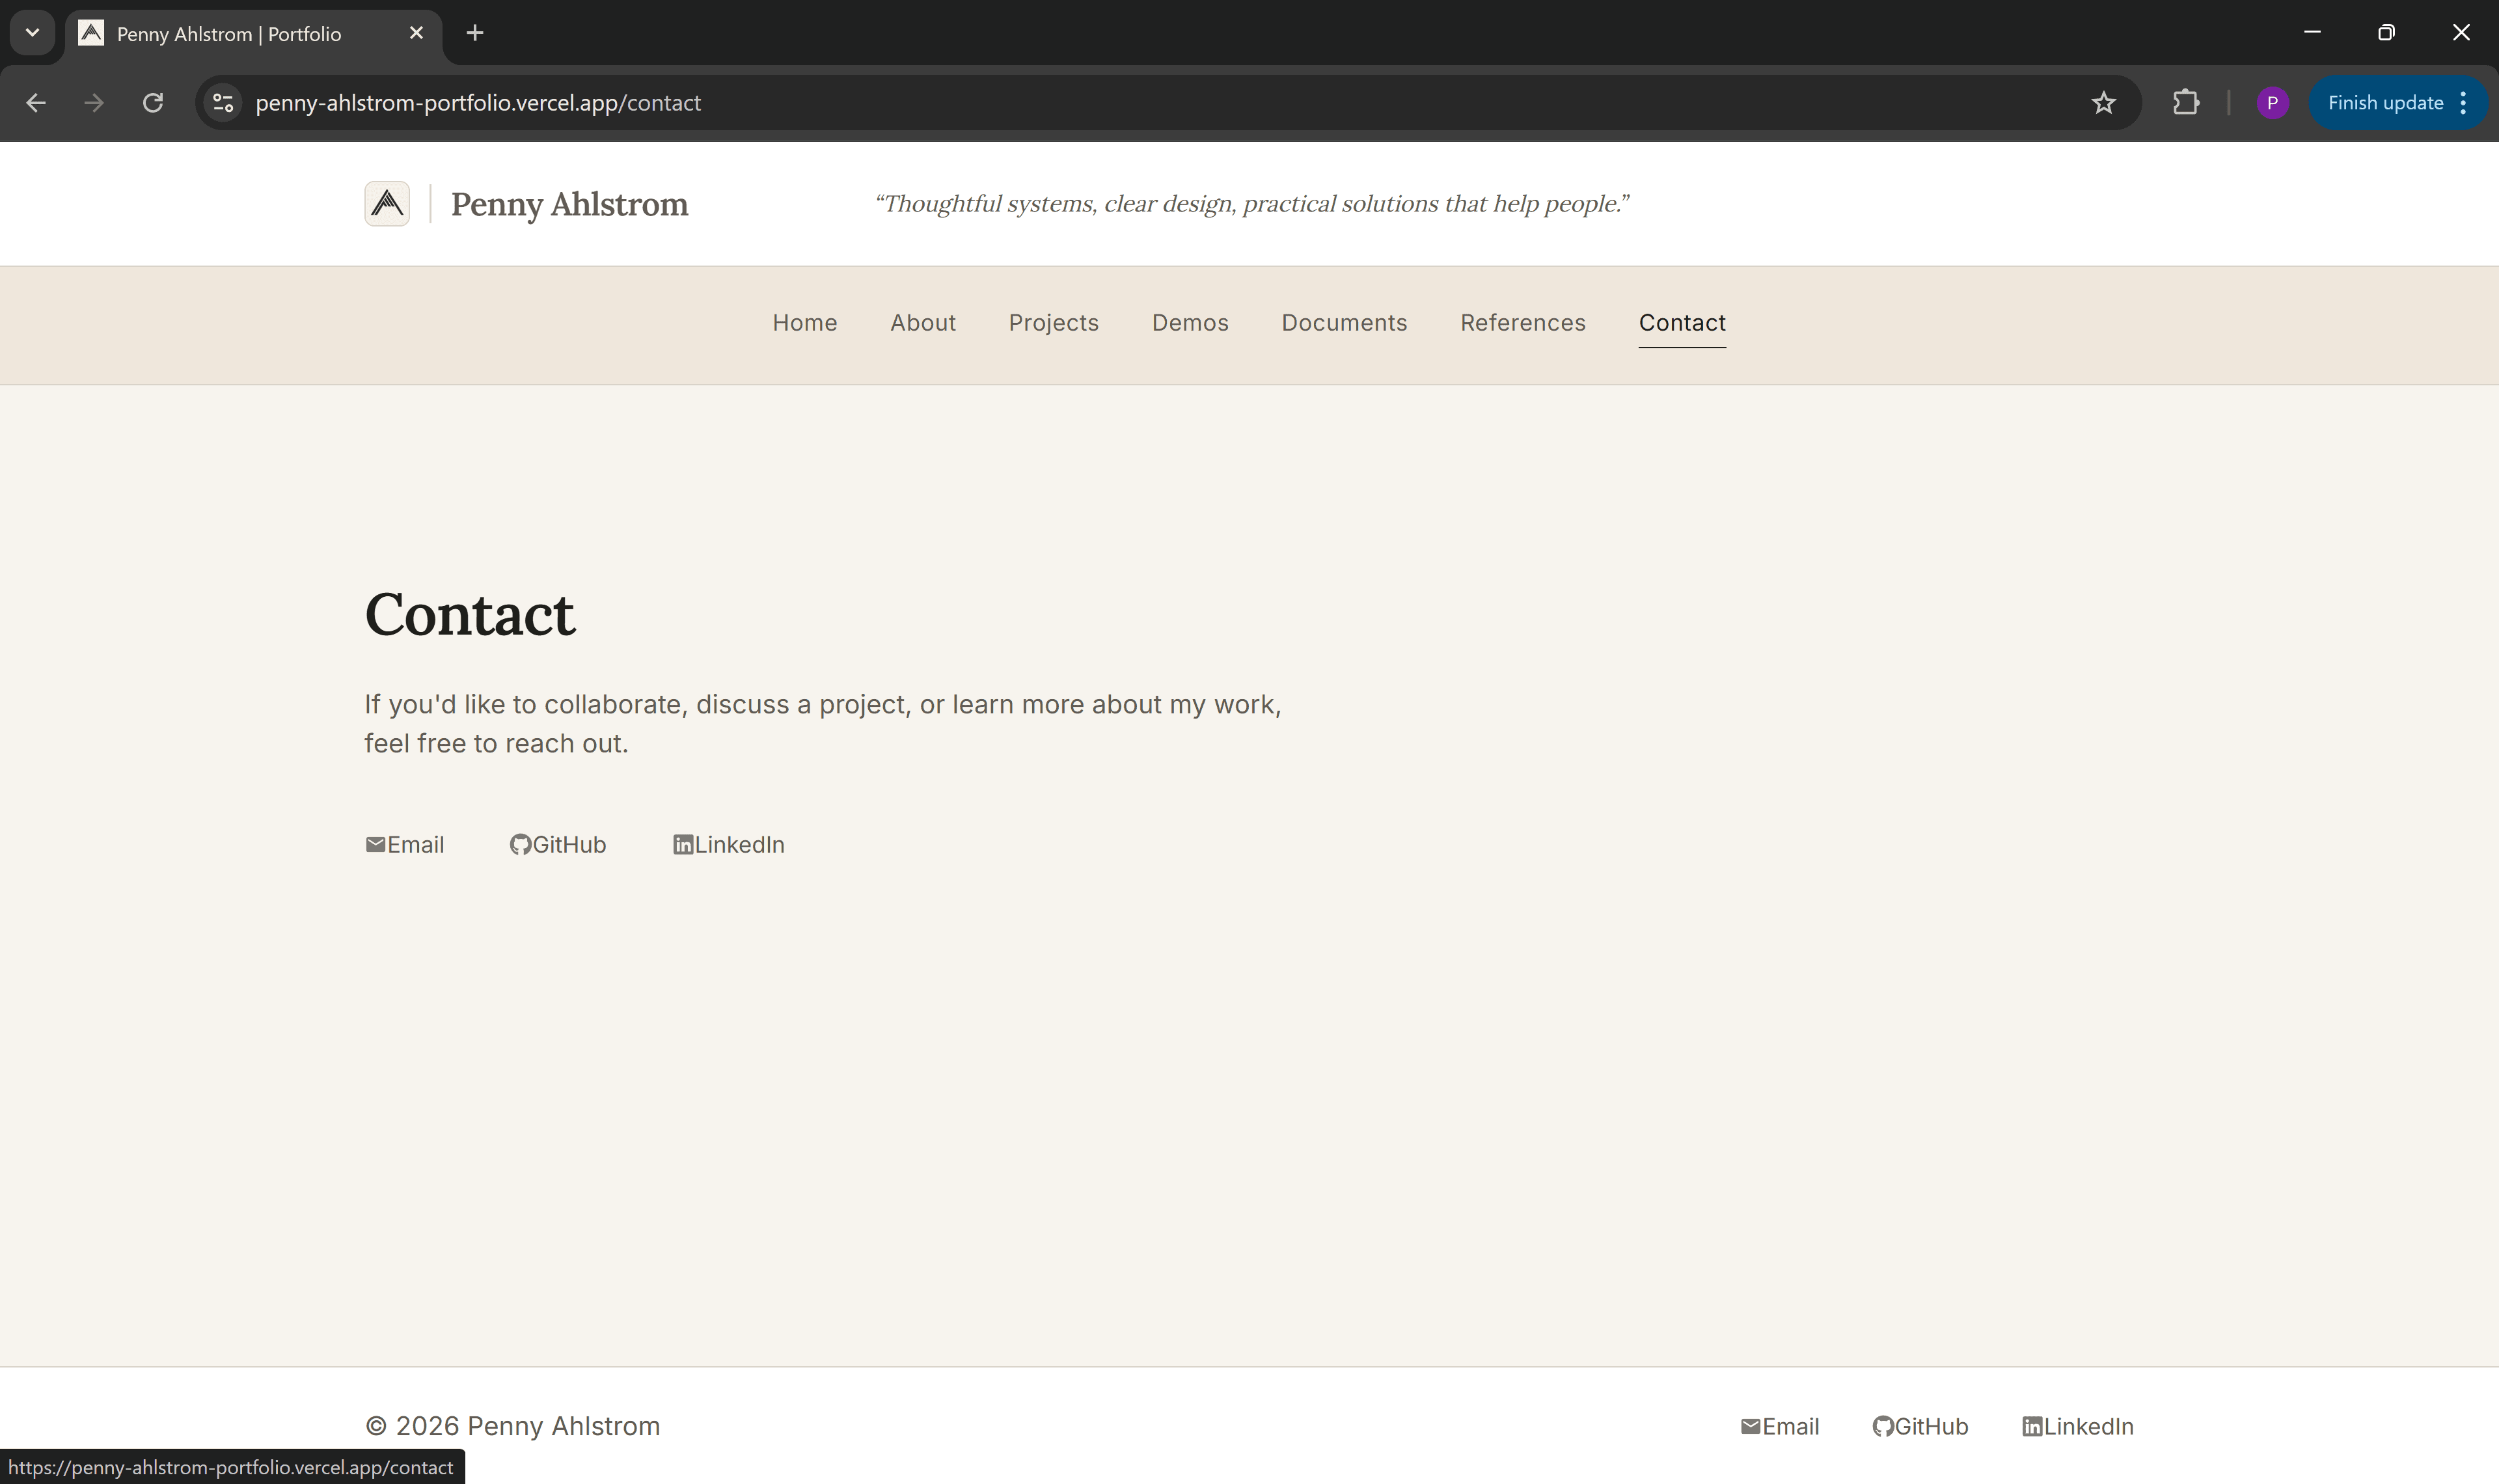
Task: Switch to the Projects navigation item
Action: [x=1054, y=322]
